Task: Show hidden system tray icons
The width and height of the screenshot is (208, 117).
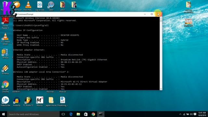Action: coord(180,114)
